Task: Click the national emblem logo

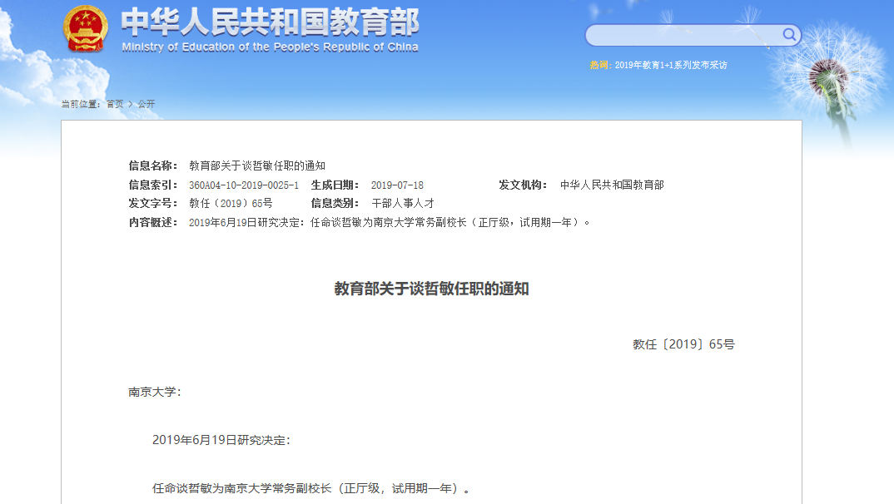Action: click(x=86, y=29)
